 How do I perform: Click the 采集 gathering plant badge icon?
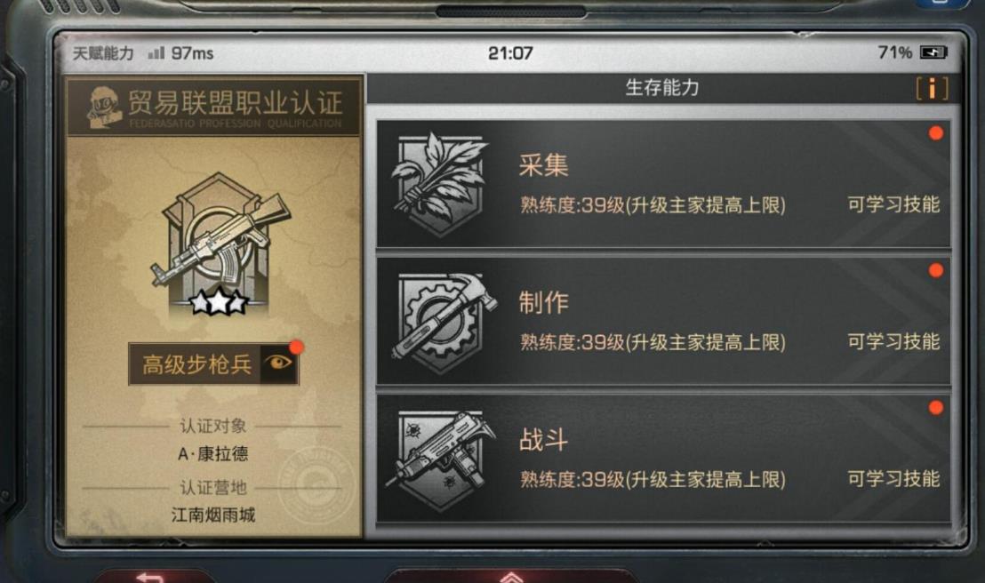[x=440, y=184]
